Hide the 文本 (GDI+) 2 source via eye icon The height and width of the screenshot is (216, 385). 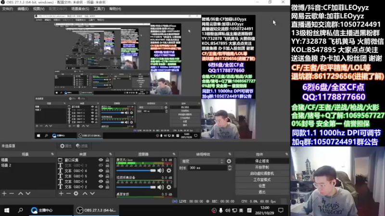pos(101,187)
